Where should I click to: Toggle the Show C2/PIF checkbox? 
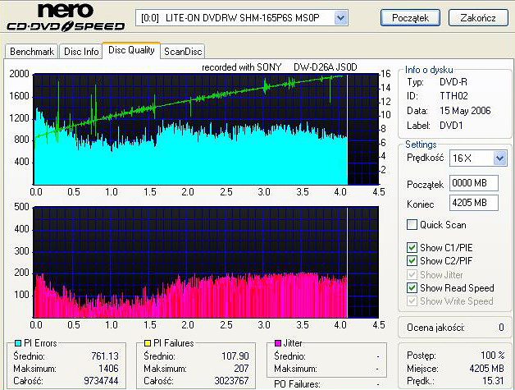click(x=412, y=261)
